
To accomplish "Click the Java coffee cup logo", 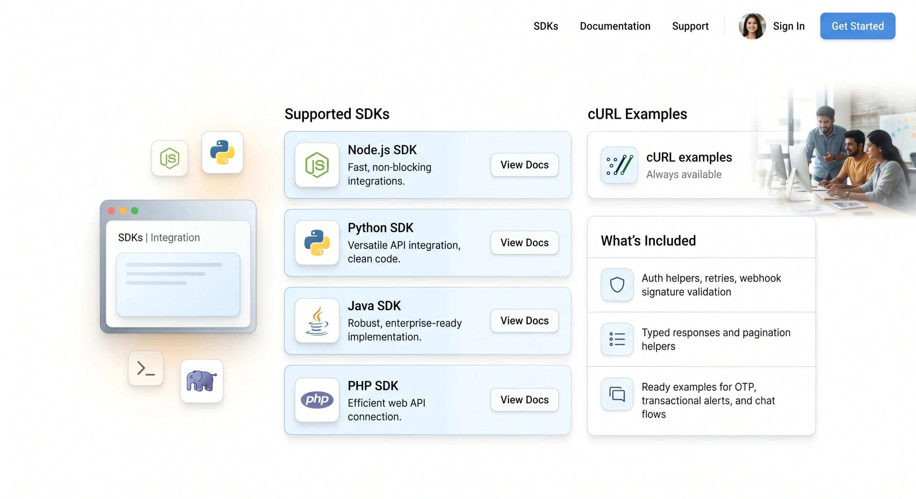I will point(317,320).
